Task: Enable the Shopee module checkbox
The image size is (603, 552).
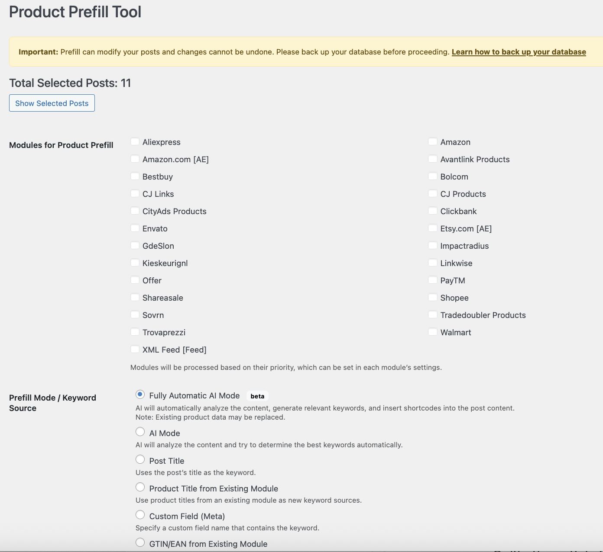Action: tap(433, 298)
